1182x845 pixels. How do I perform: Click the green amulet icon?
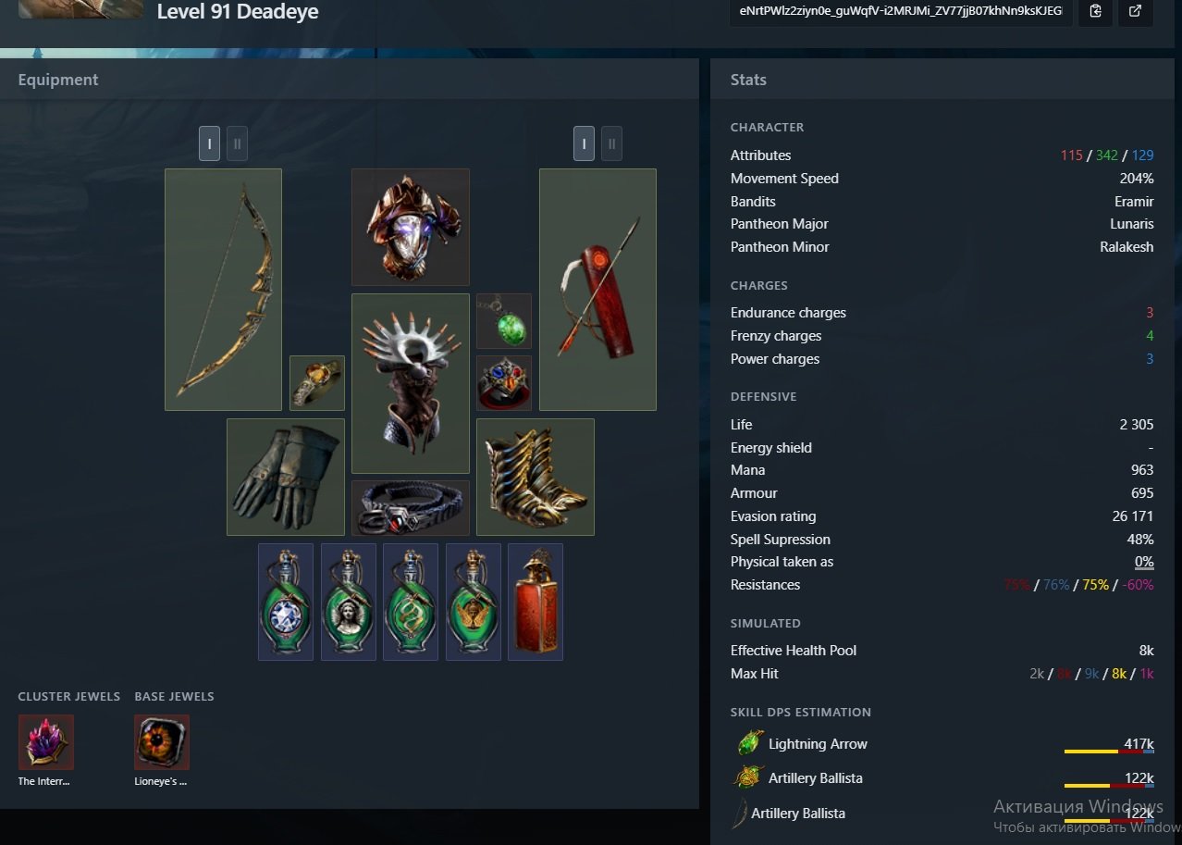[504, 321]
